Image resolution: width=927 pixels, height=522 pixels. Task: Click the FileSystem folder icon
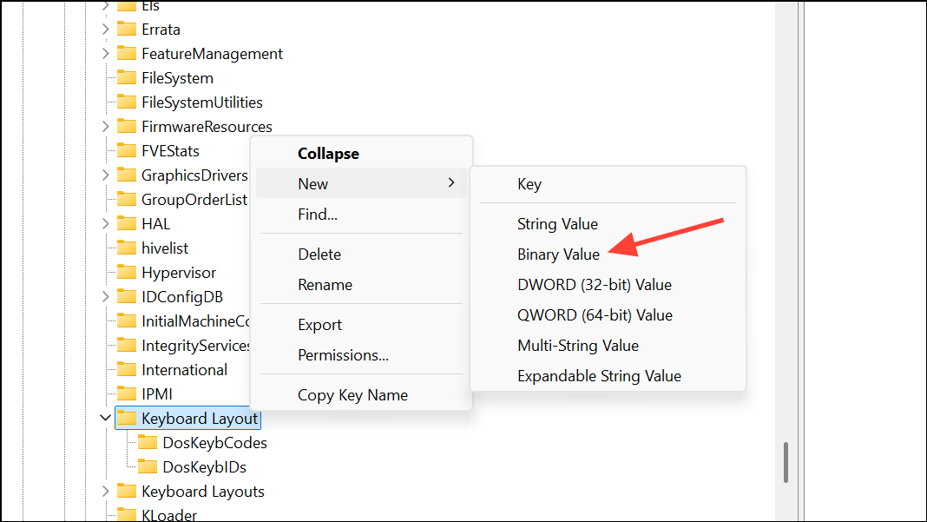click(126, 77)
